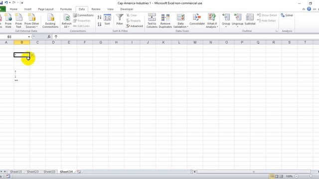Open Advanced filter options

tap(134, 26)
